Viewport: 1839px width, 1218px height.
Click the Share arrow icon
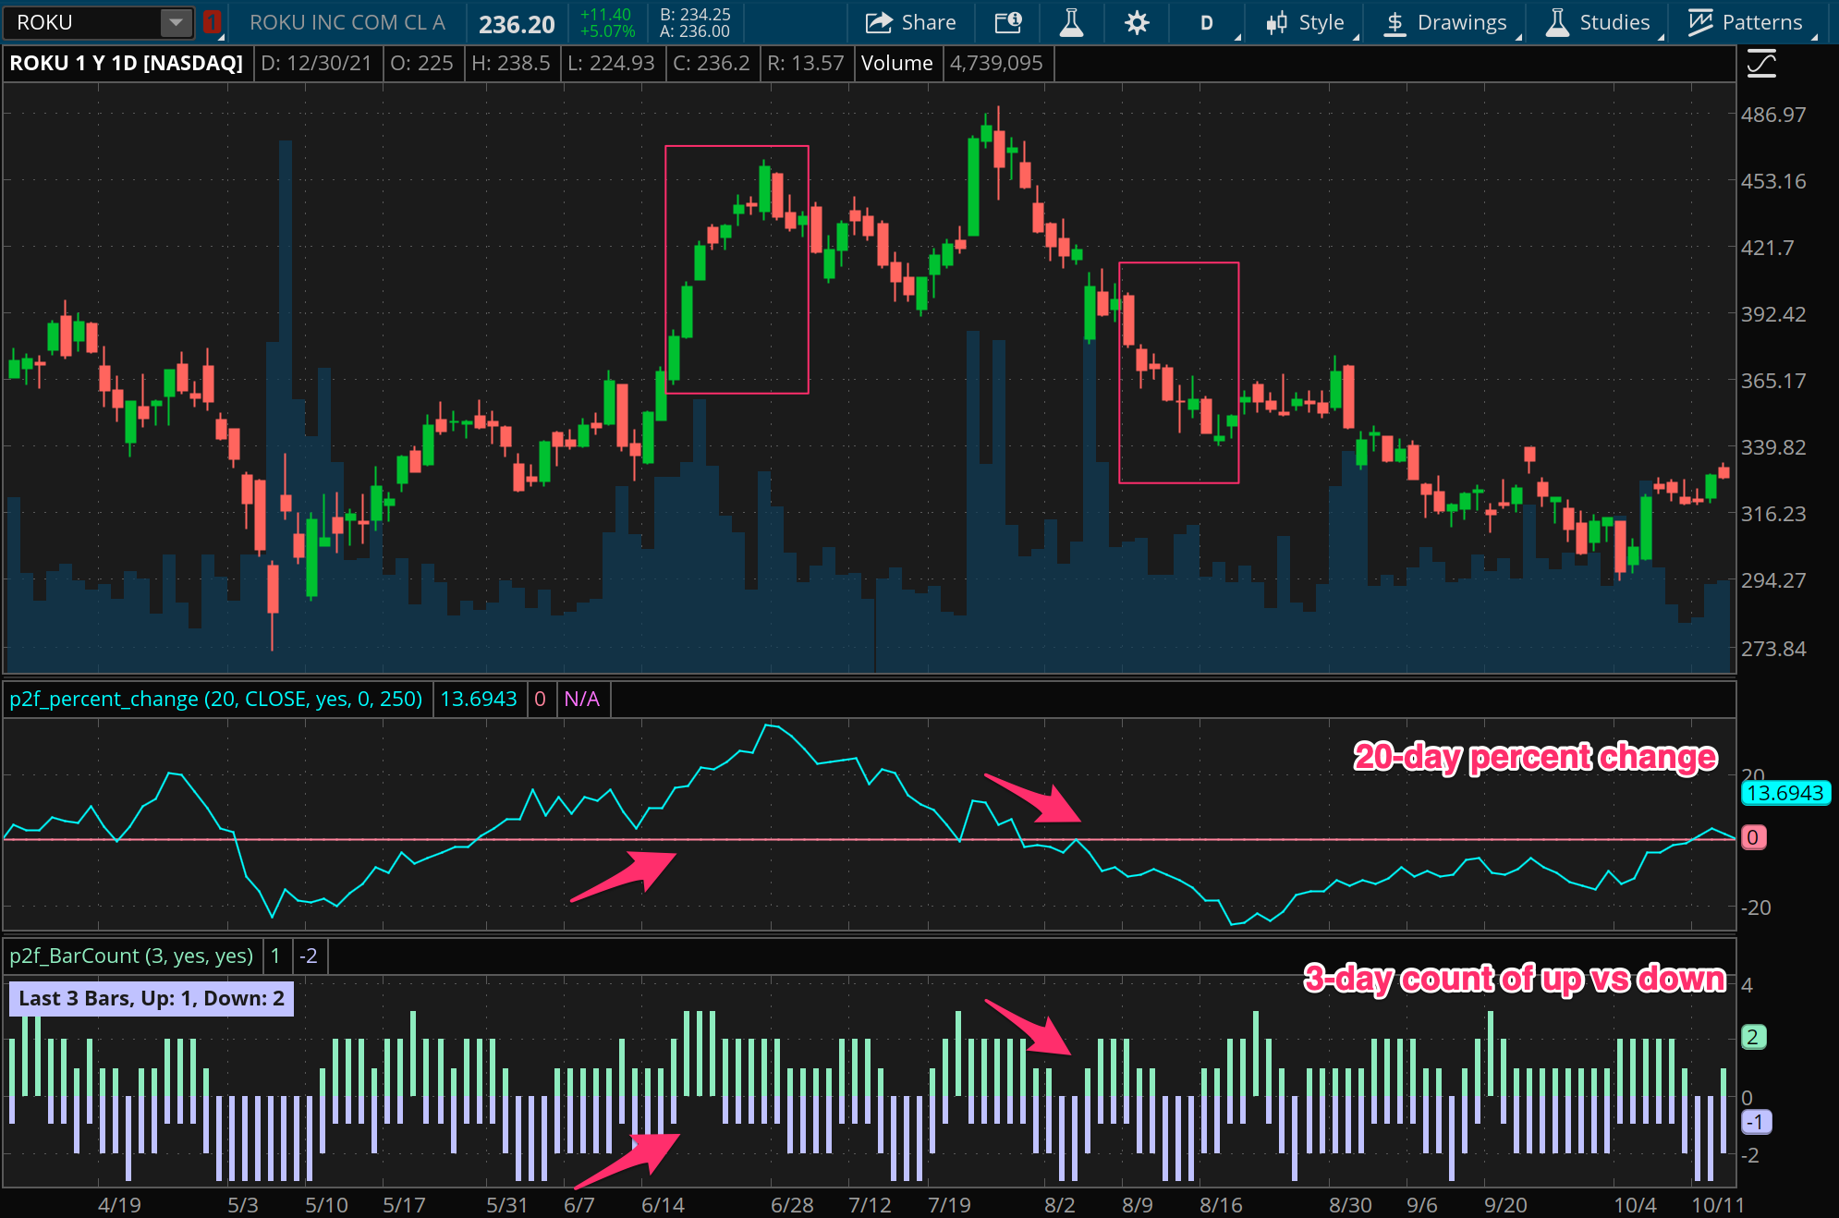click(x=879, y=22)
